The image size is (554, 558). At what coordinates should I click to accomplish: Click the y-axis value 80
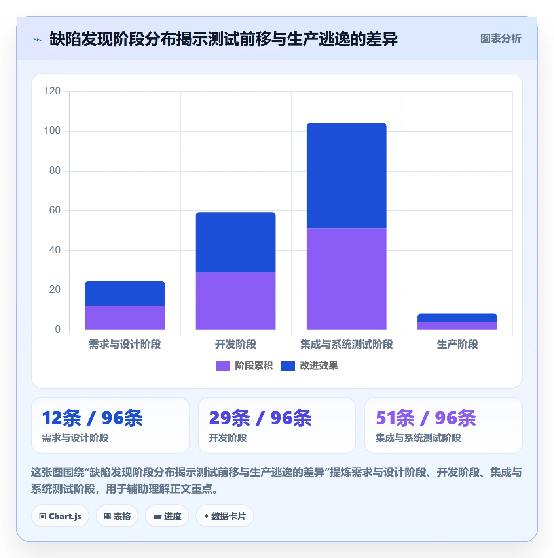pyautogui.click(x=55, y=171)
